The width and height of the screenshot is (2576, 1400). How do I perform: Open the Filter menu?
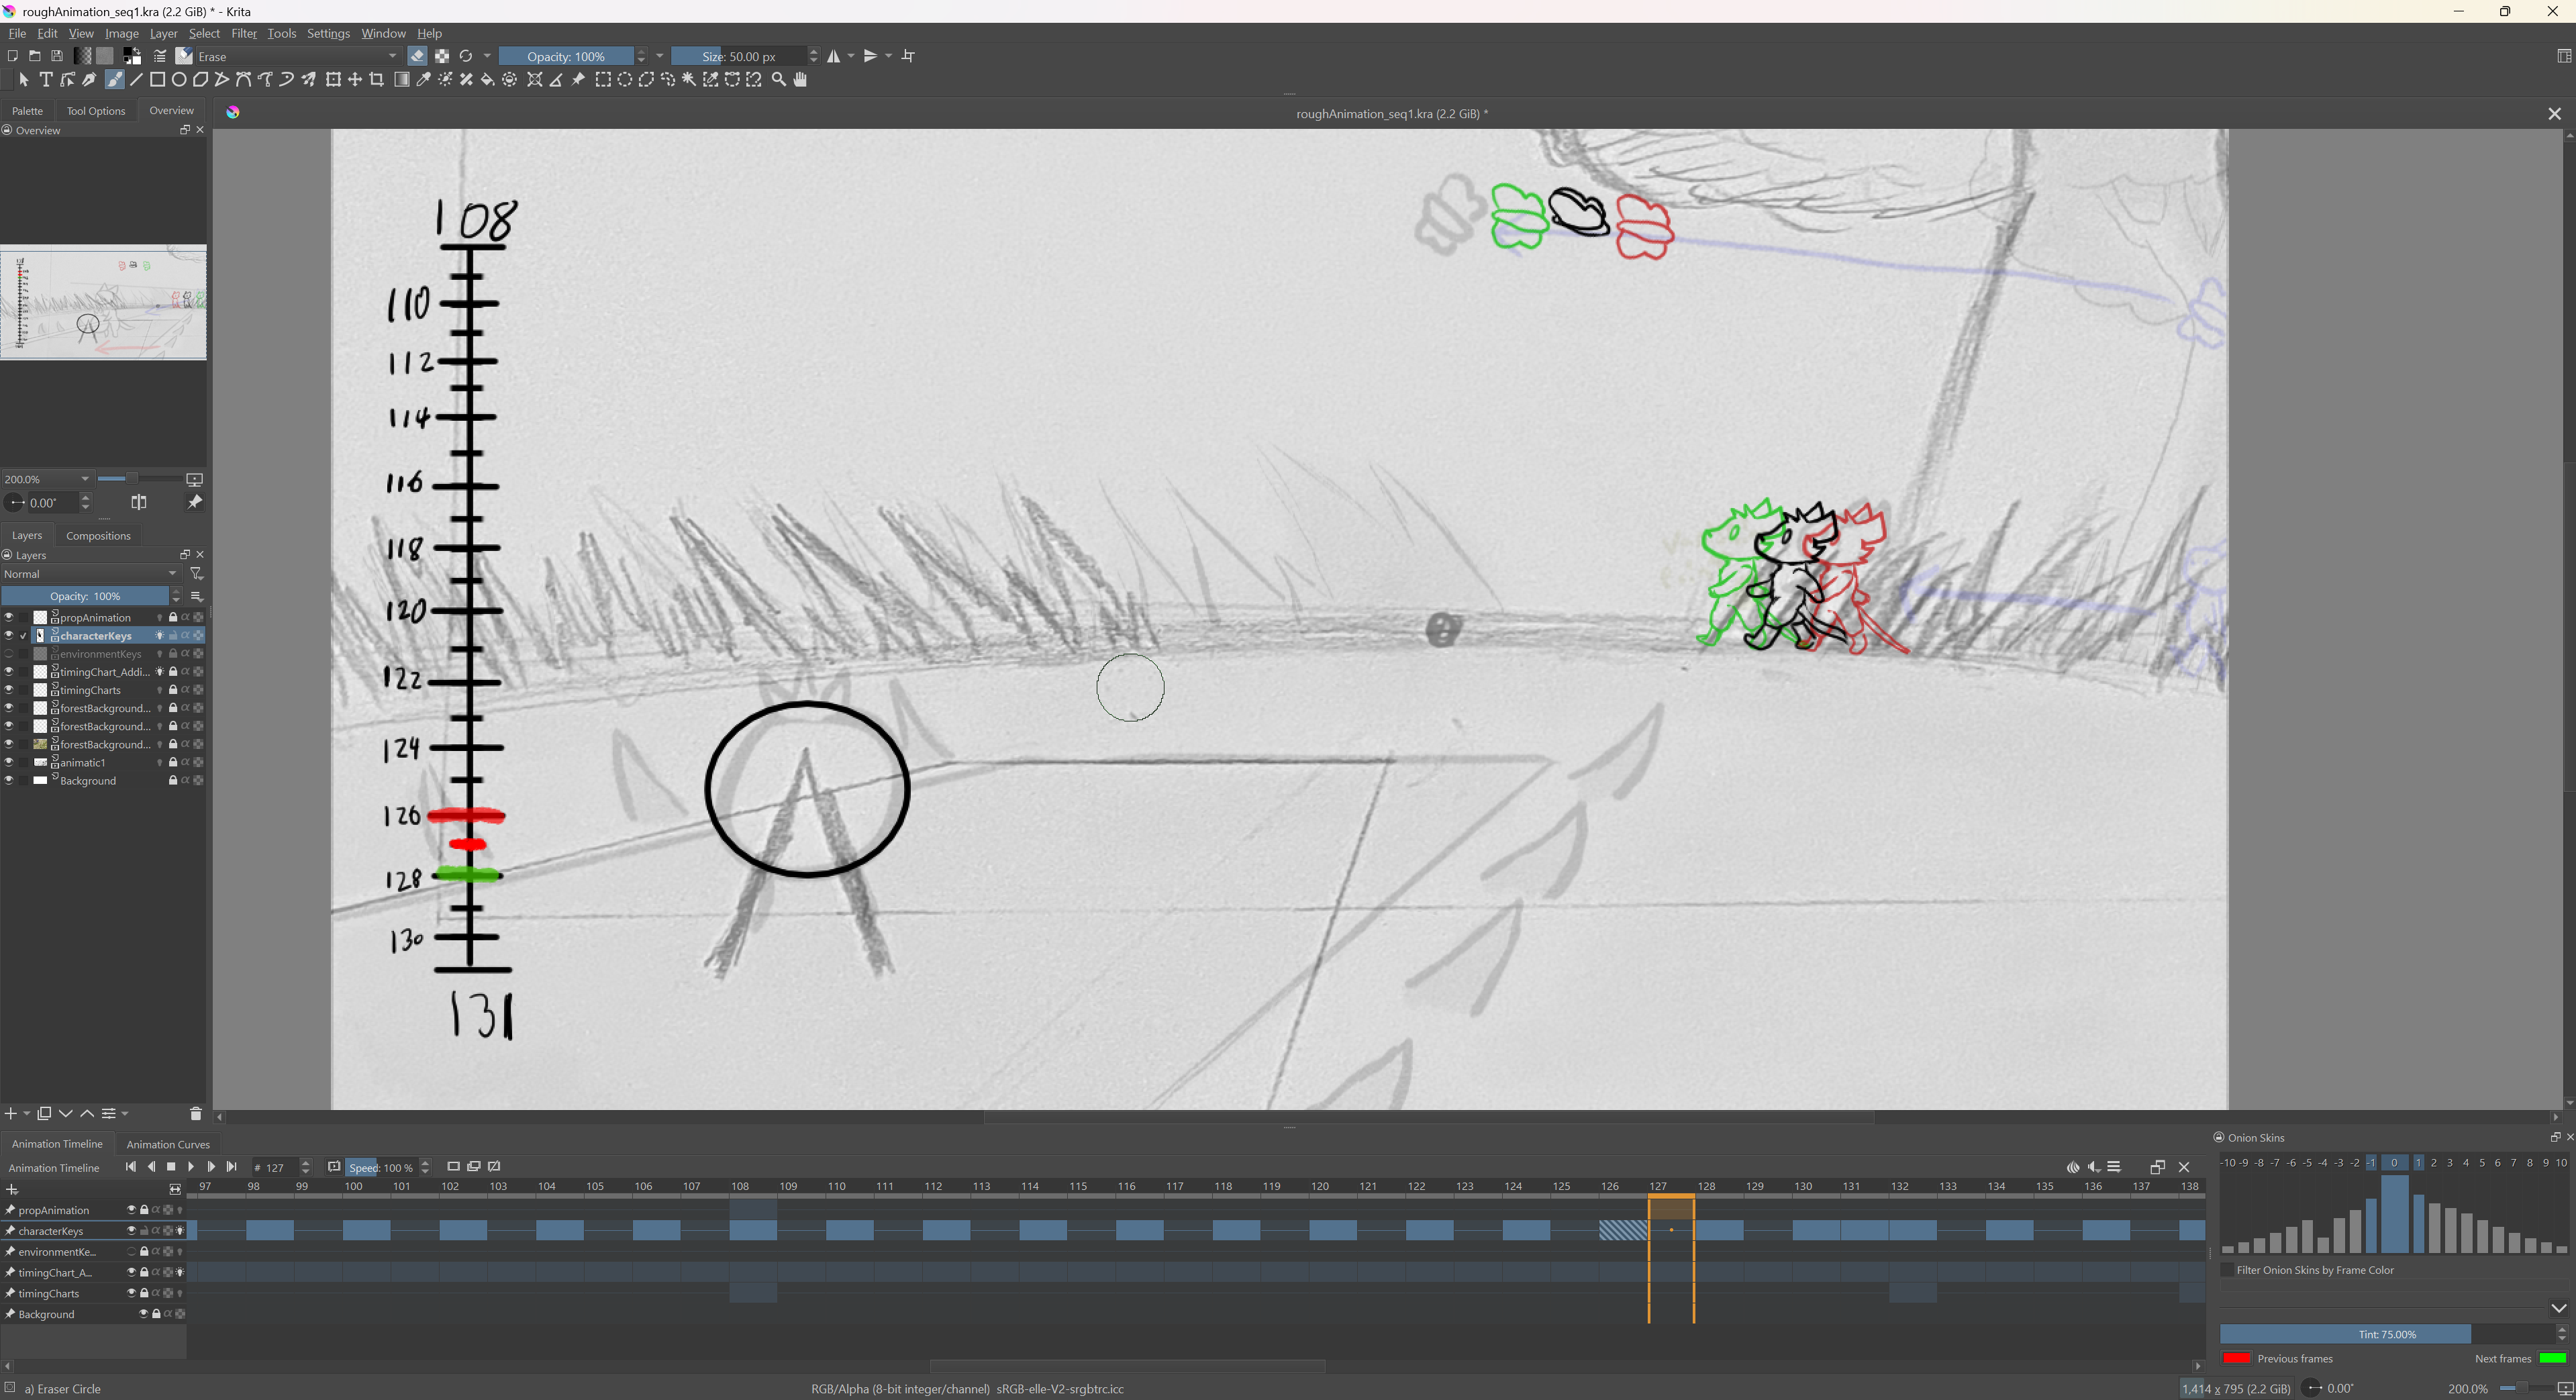[x=244, y=33]
